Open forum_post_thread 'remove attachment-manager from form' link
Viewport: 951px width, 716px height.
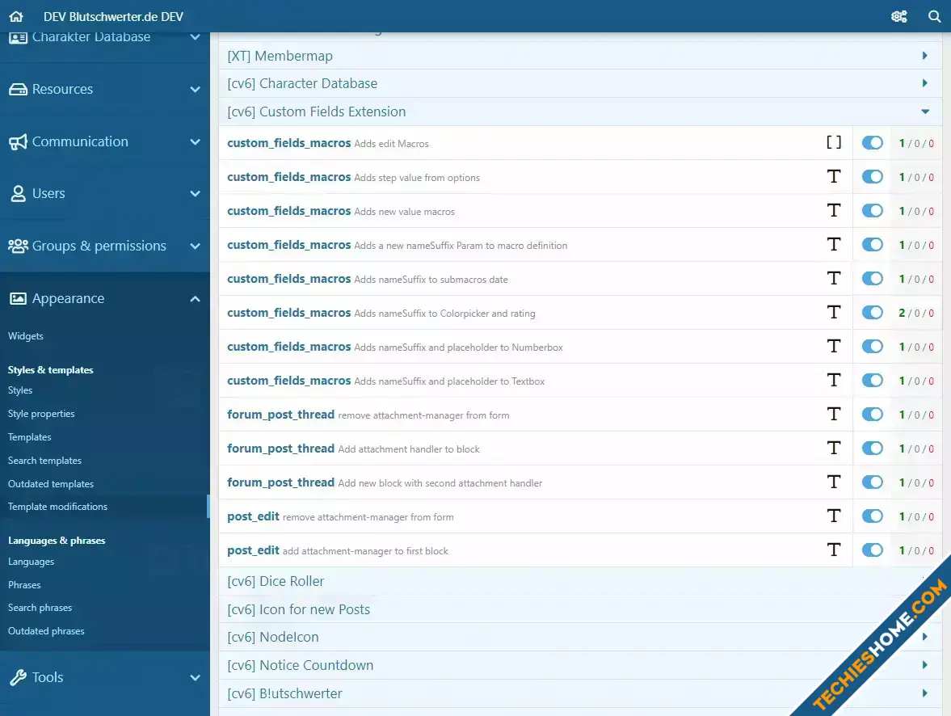tap(281, 415)
